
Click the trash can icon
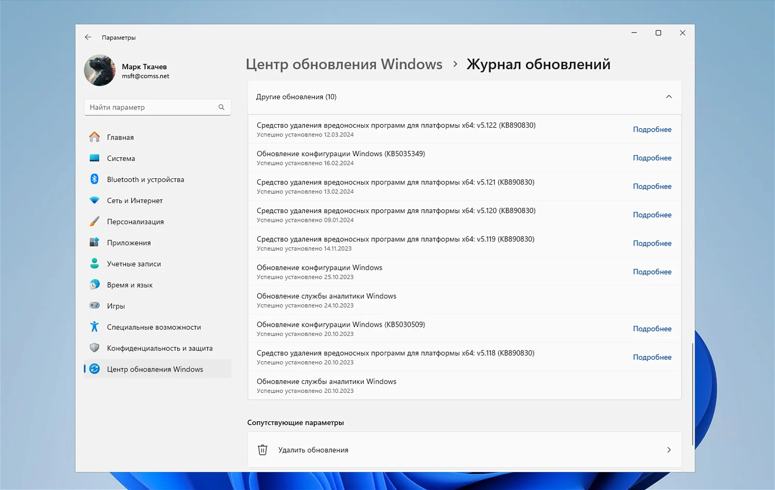pos(262,450)
